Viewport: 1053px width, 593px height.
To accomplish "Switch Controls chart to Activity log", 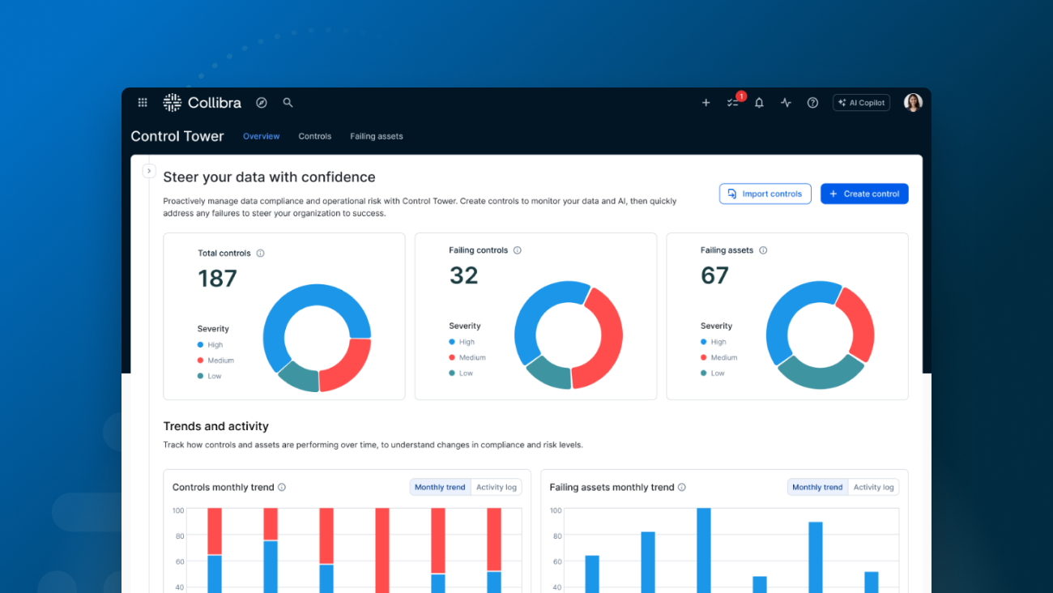I will pos(496,488).
